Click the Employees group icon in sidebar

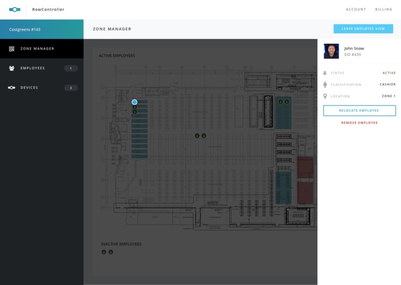[12, 68]
